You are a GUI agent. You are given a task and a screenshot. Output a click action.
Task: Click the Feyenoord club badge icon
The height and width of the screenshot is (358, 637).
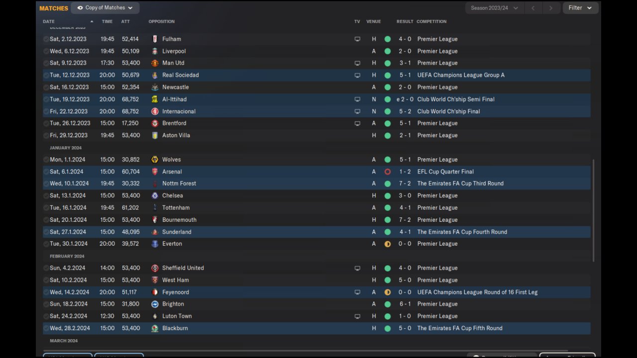pos(155,292)
